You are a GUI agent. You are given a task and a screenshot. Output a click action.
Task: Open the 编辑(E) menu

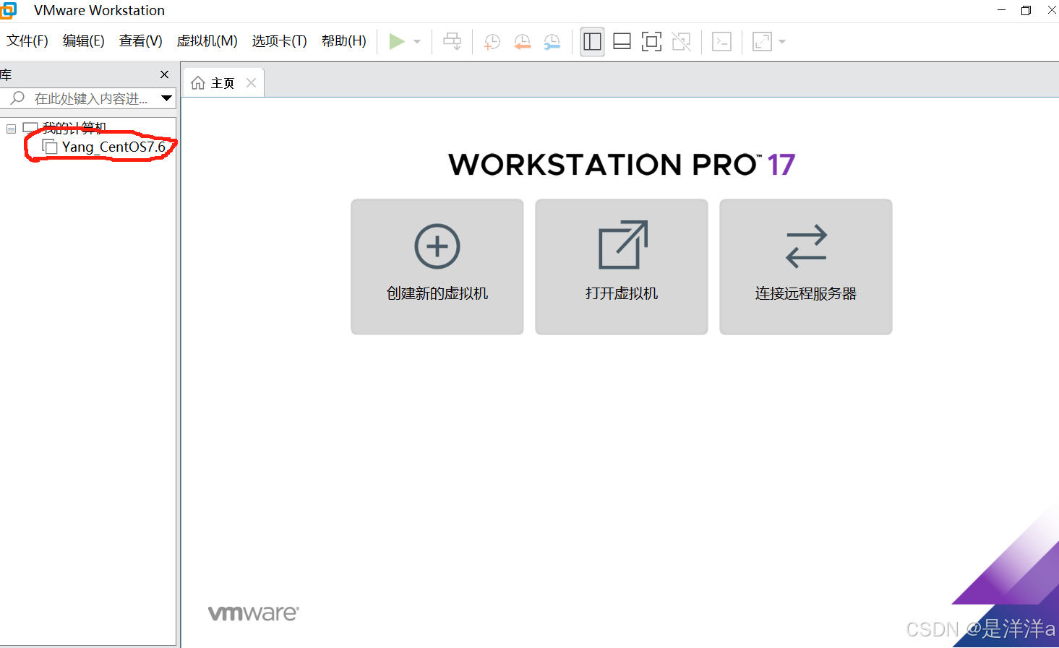click(84, 41)
